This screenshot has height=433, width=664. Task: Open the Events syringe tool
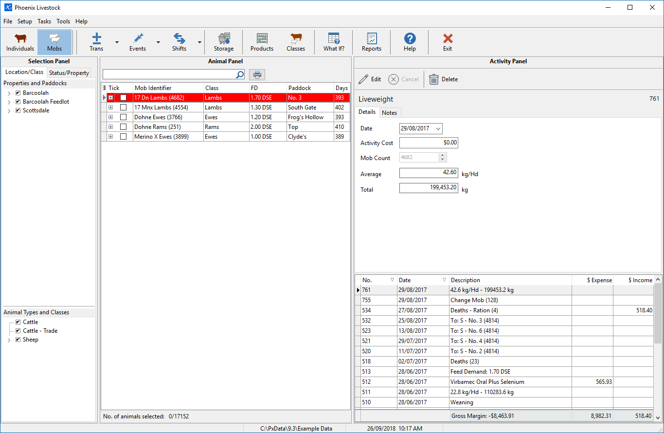pyautogui.click(x=138, y=42)
